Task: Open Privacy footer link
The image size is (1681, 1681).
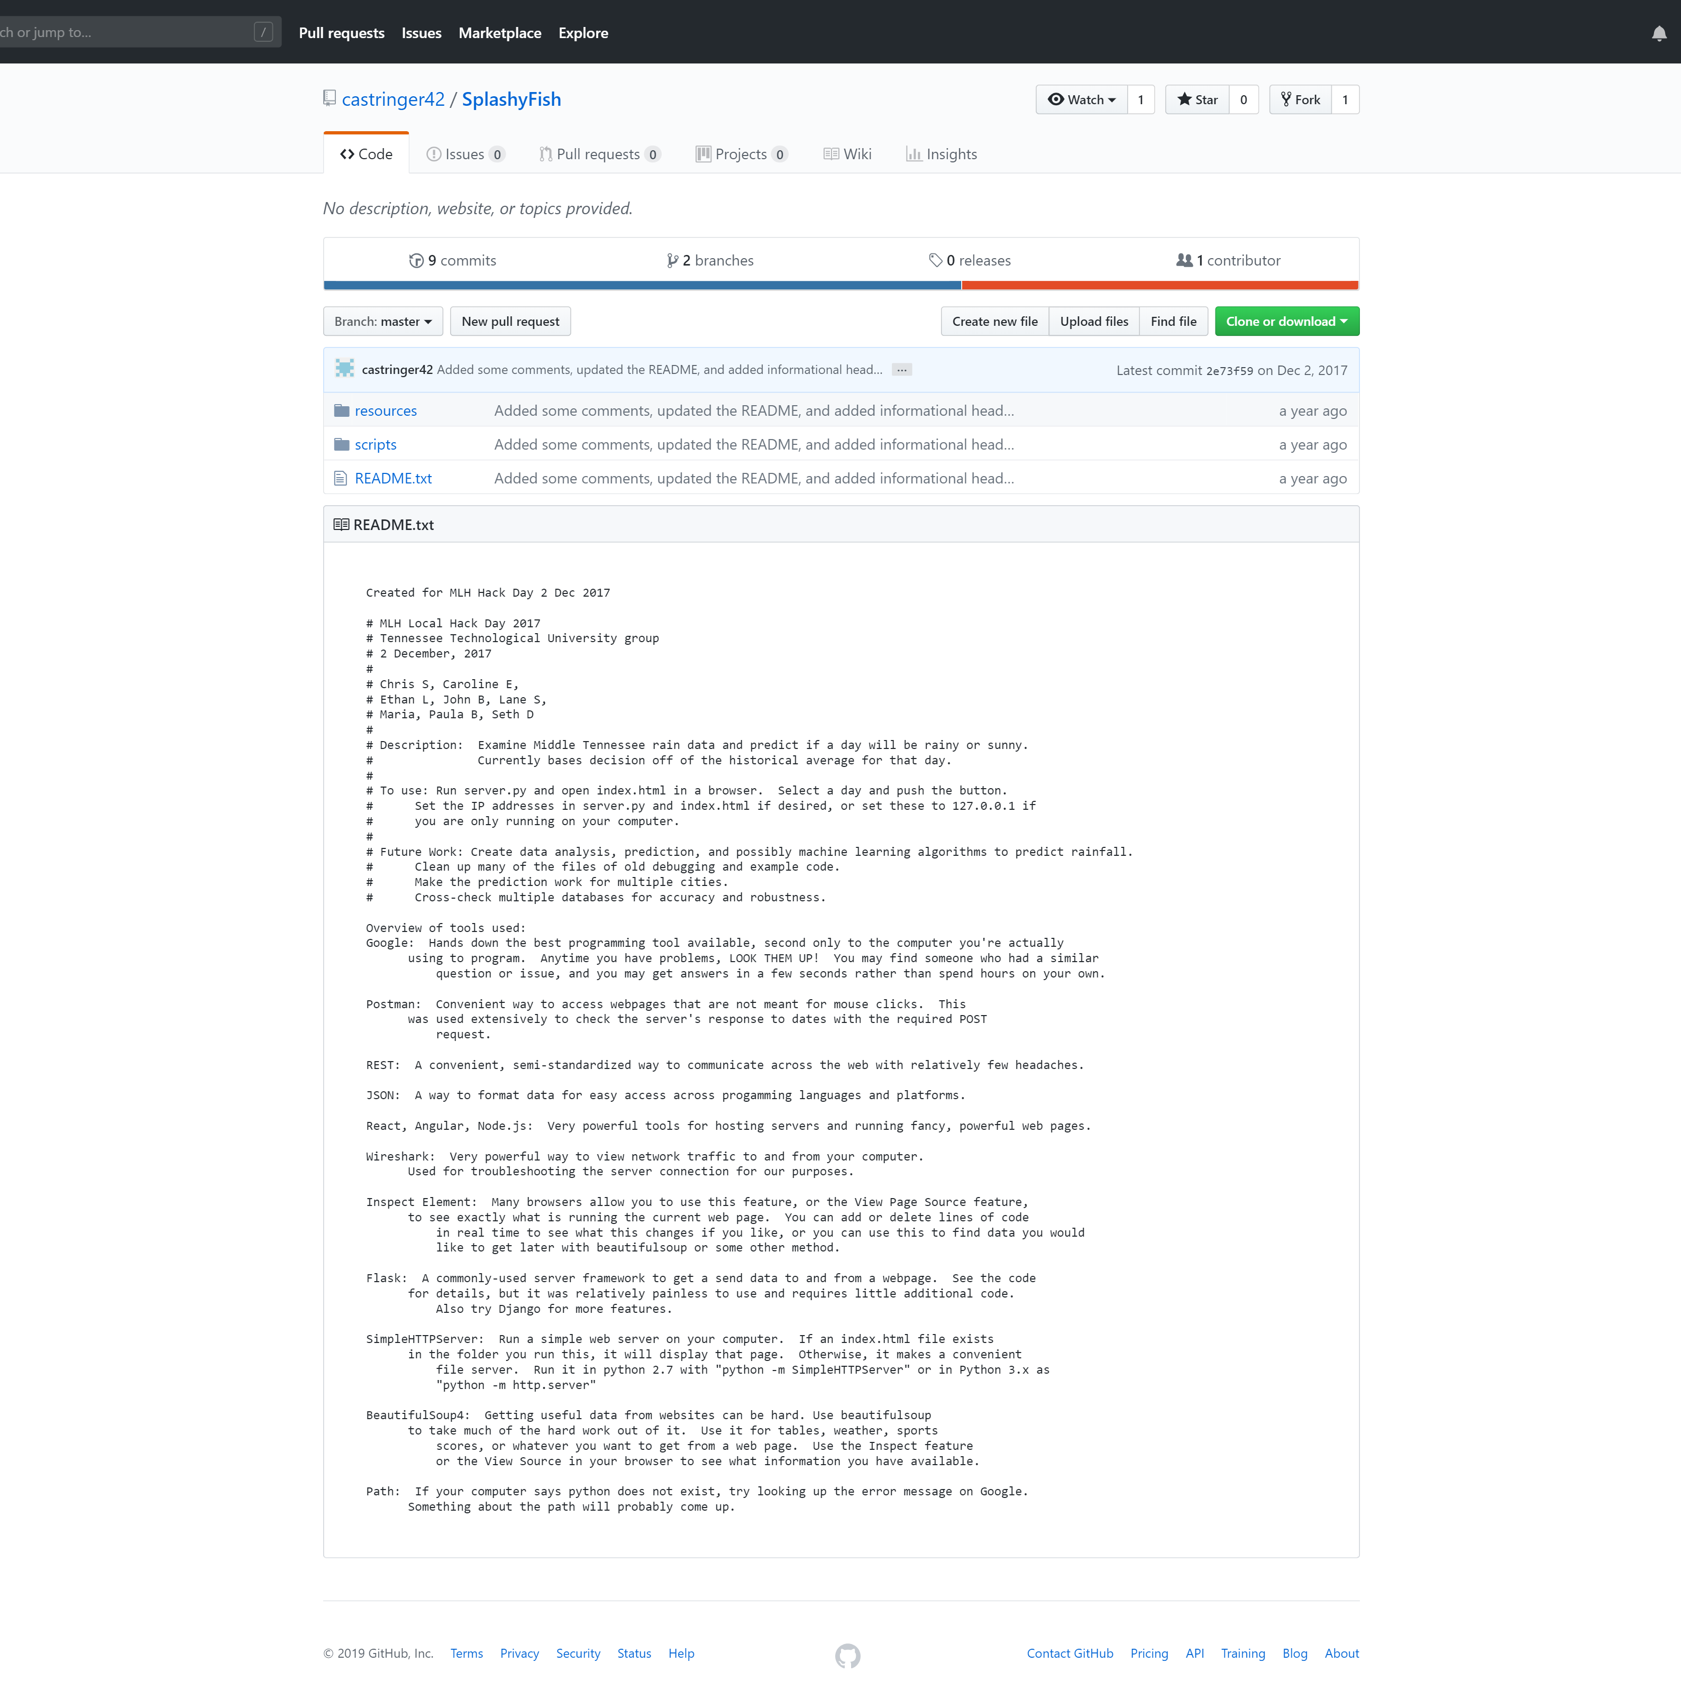Action: click(x=519, y=1653)
